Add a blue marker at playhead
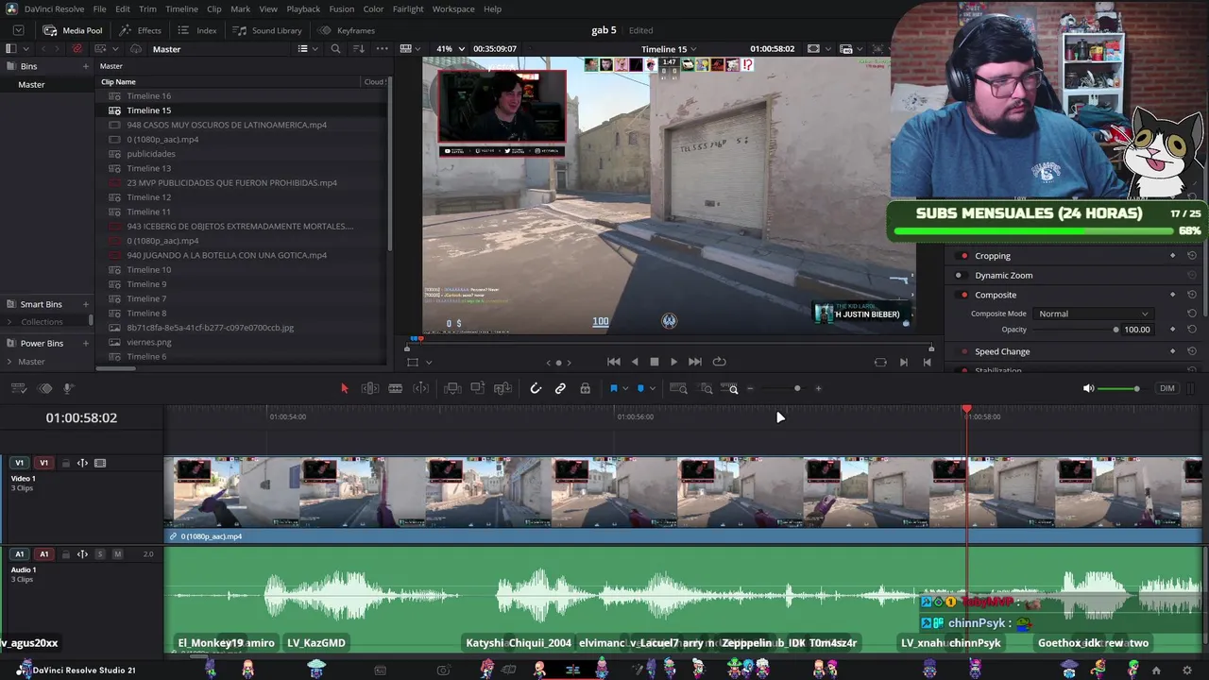 [640, 388]
